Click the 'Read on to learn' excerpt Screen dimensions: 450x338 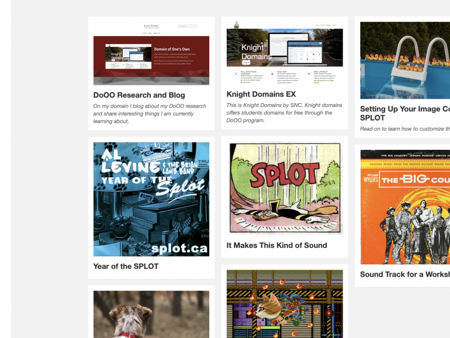[405, 129]
